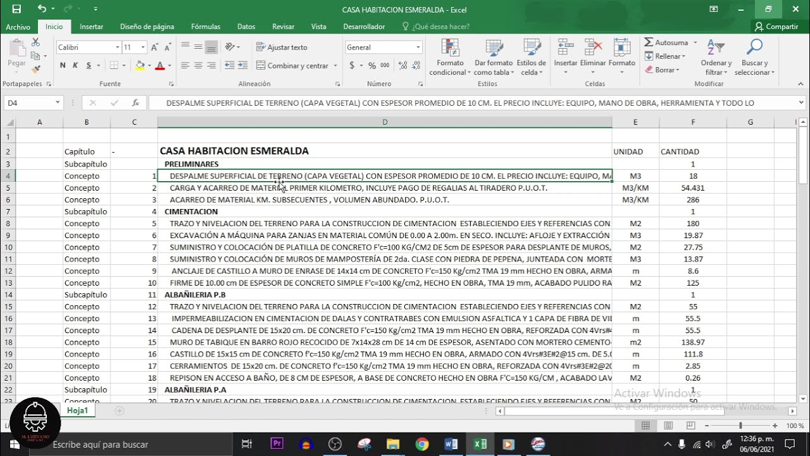Align cell text to the right
Screen dimensions: 810x456
coord(211,65)
